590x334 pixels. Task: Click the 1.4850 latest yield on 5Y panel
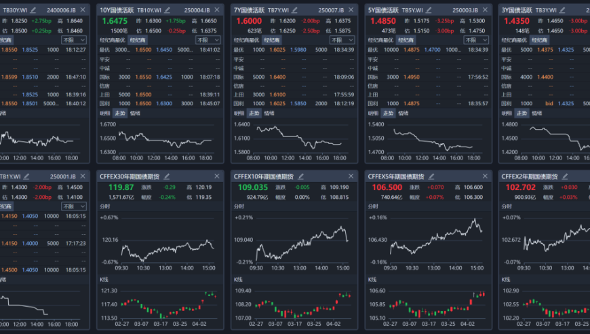383,22
